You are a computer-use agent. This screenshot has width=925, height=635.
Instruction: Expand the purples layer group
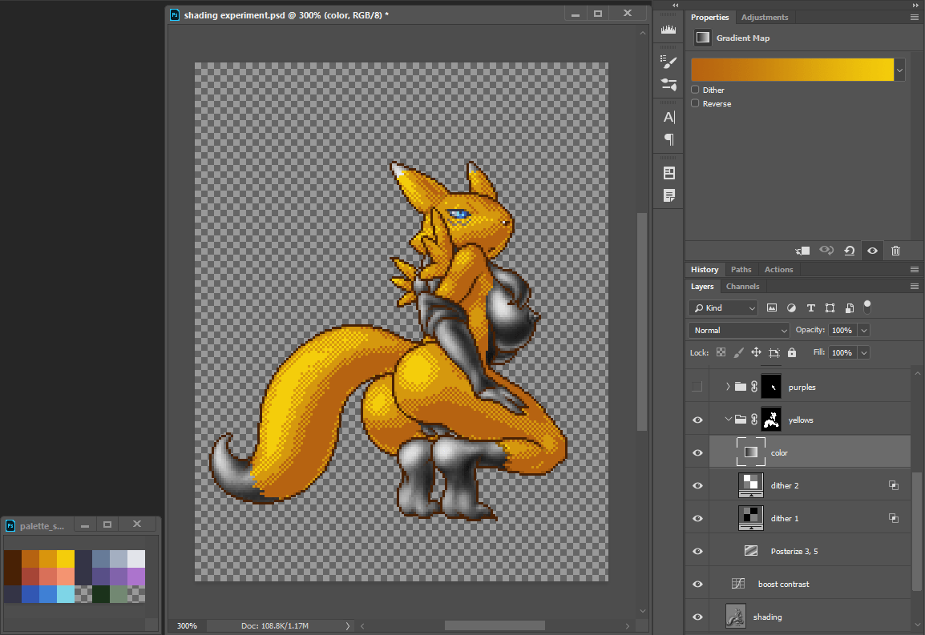(x=728, y=387)
